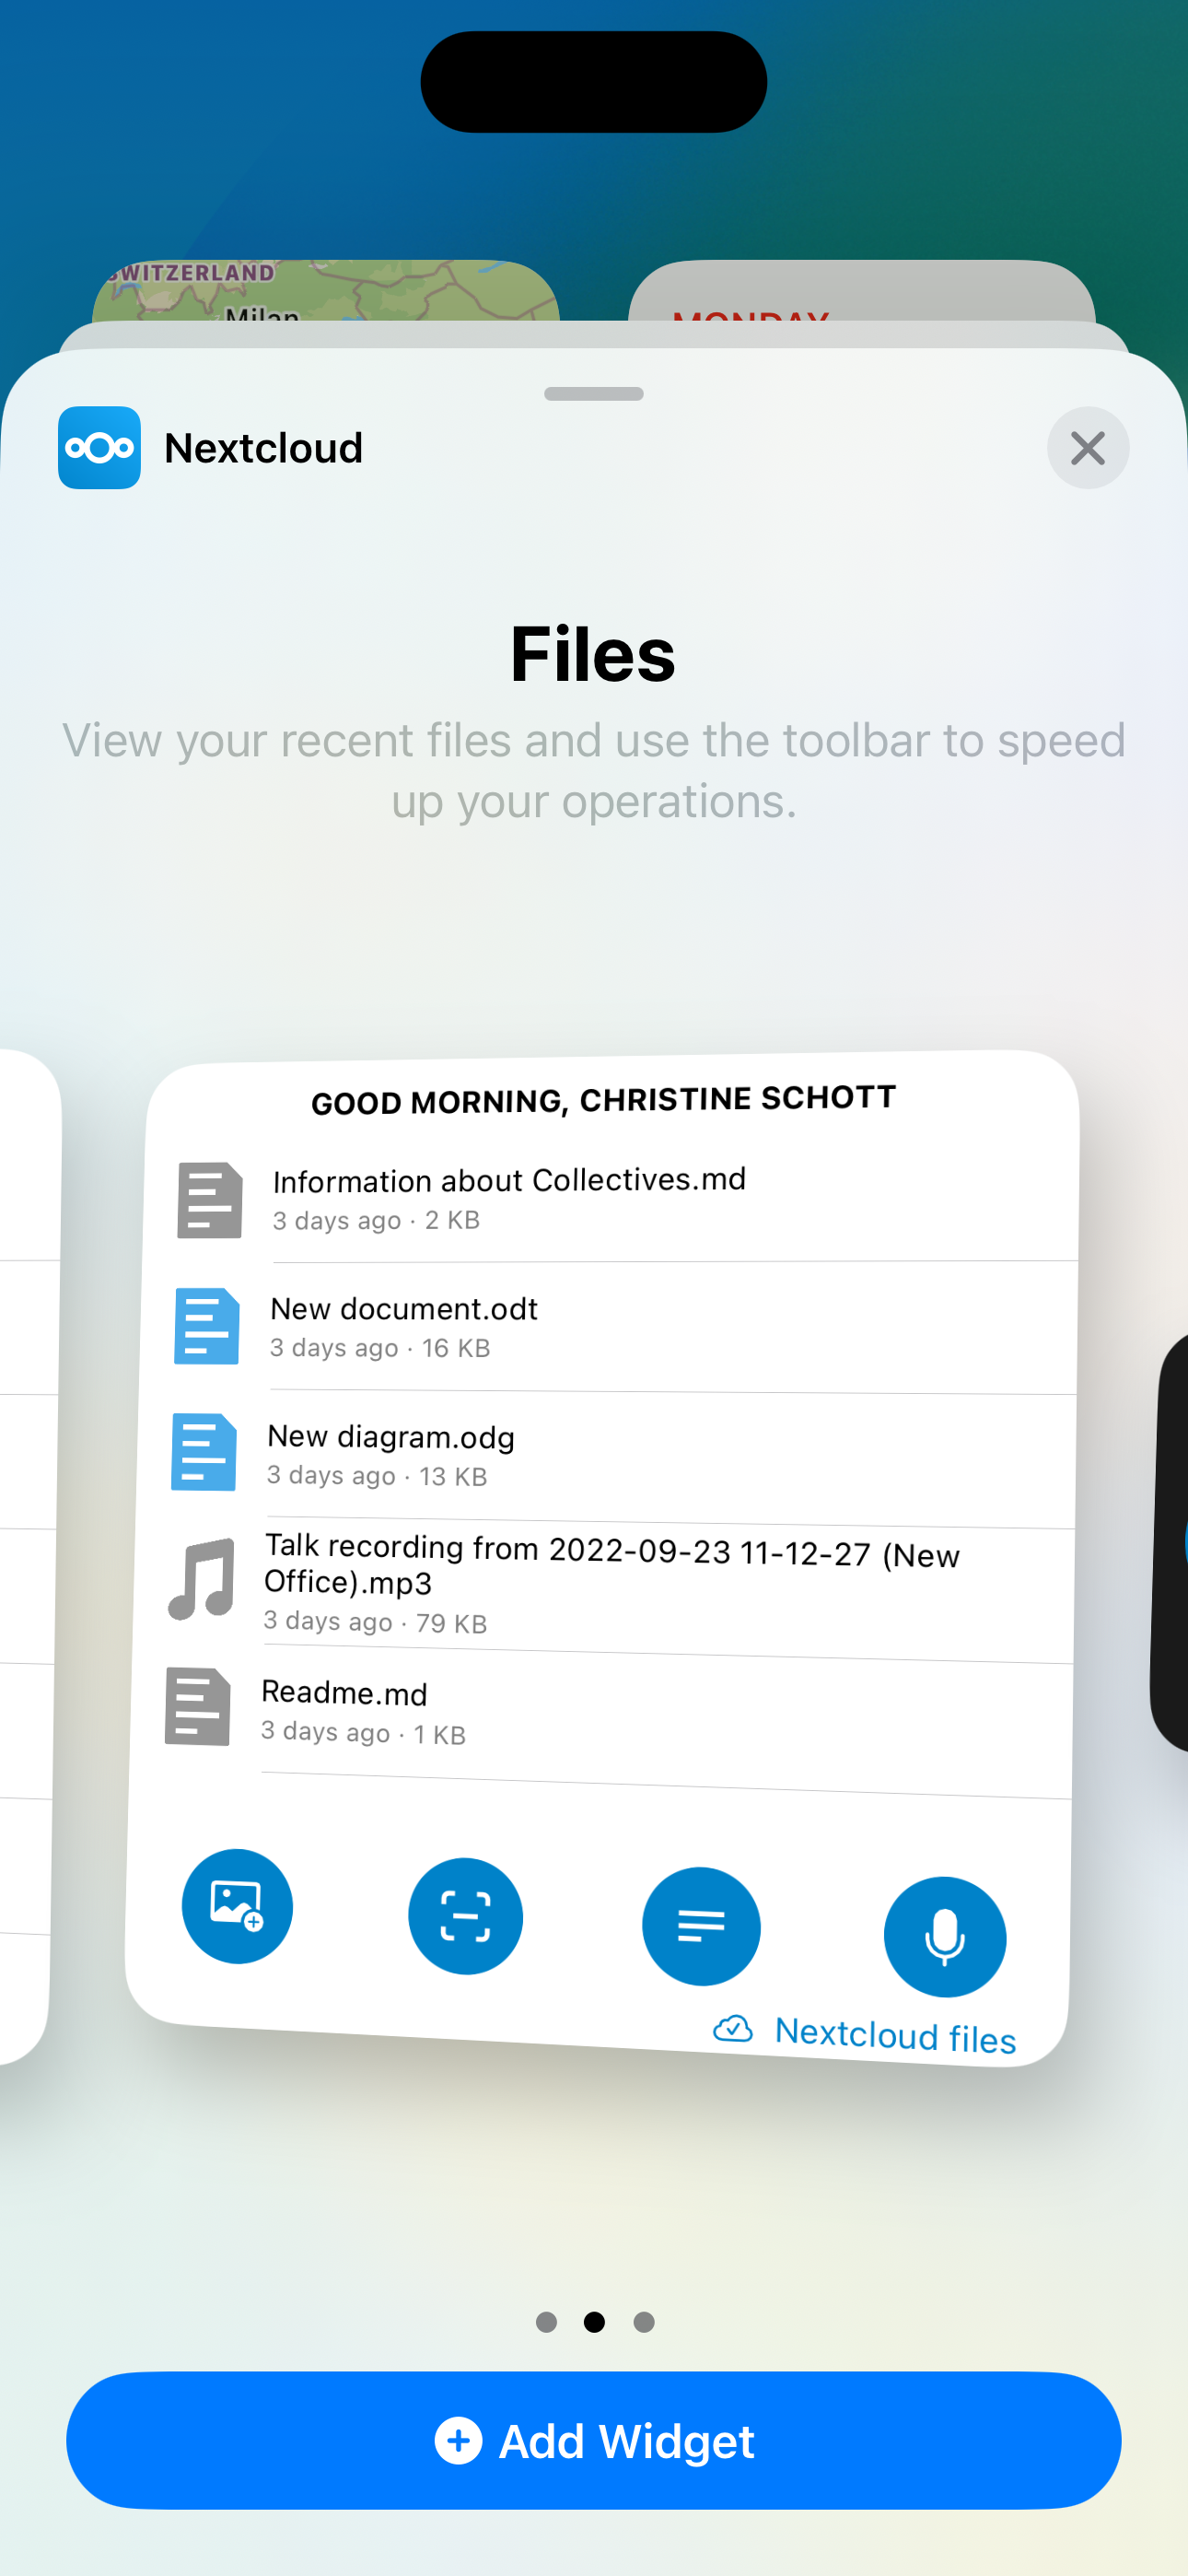Tap the create text document icon in toolbar
Screen dimensions: 1188x2576
pos(701,1925)
